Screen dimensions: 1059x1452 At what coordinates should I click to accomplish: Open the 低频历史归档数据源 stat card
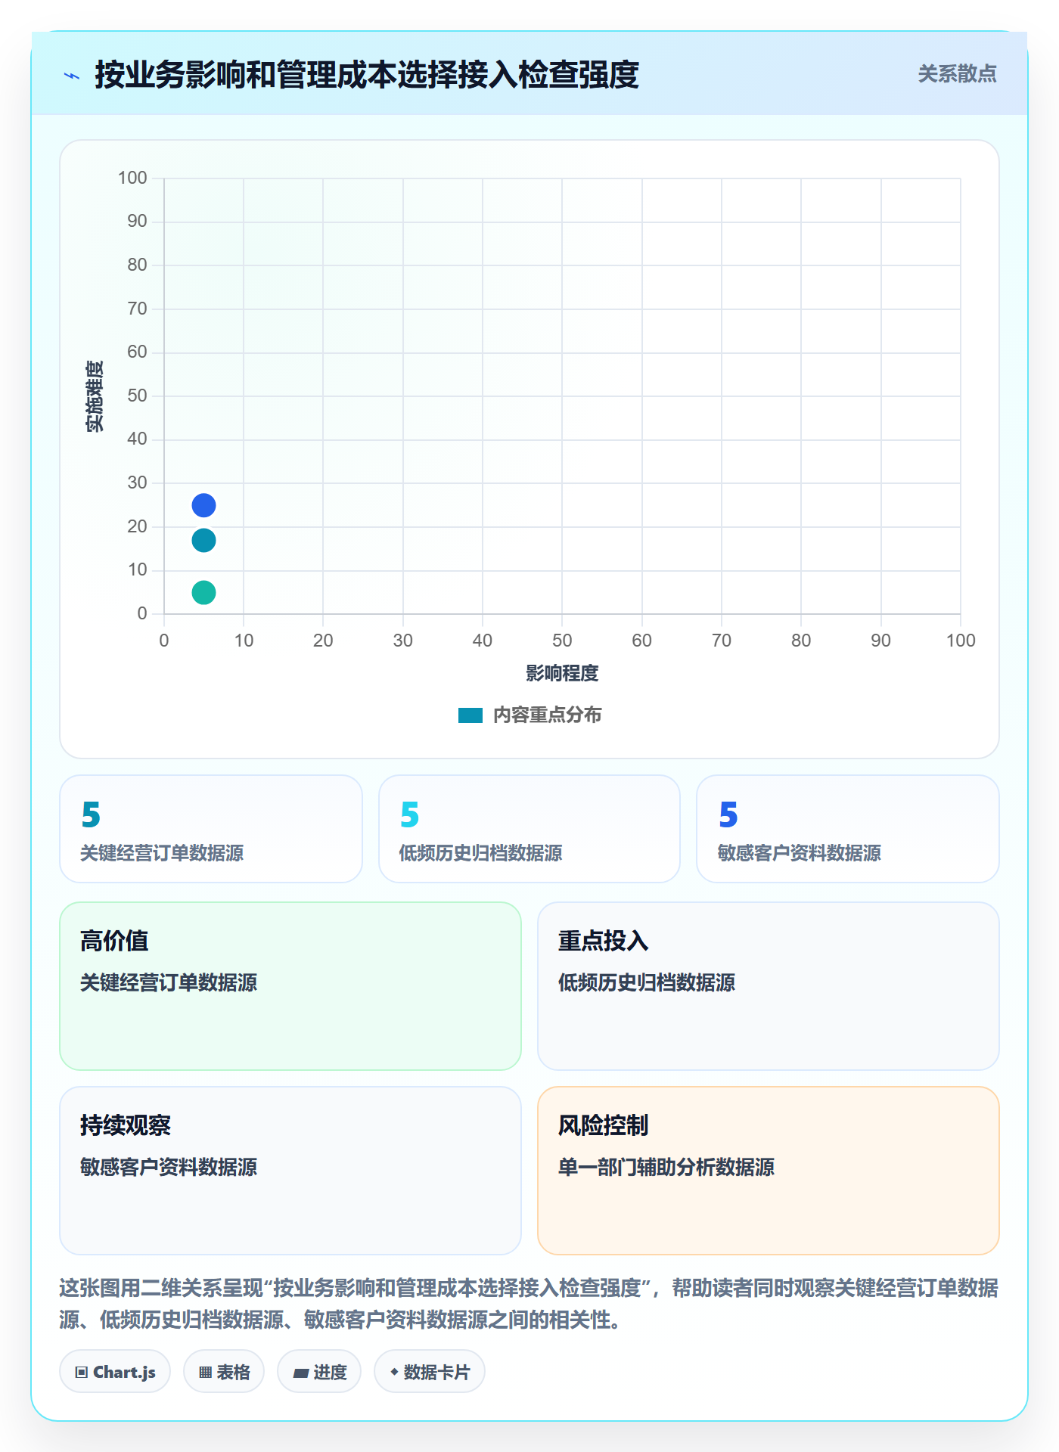(x=529, y=829)
